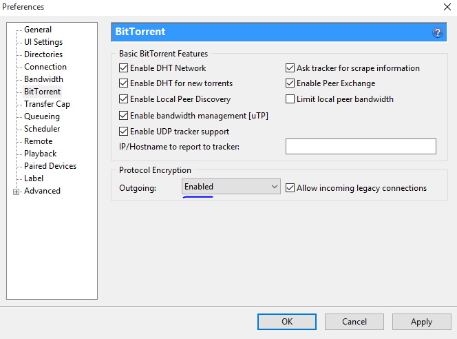Expand the Advanced tree node
The width and height of the screenshot is (457, 339).
click(x=17, y=192)
